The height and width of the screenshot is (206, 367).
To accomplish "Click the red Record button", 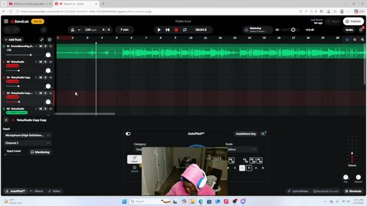I will pos(176,30).
